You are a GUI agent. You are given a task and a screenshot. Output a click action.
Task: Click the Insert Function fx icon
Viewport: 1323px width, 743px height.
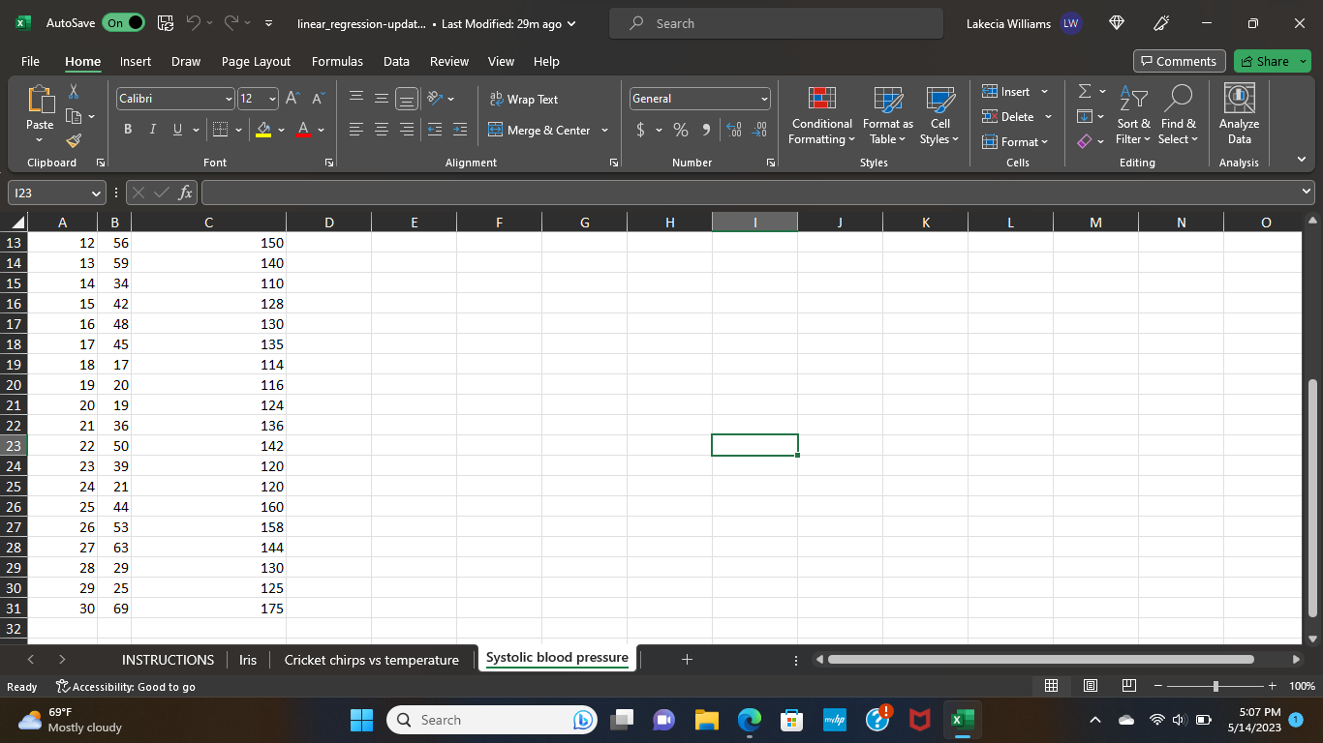pyautogui.click(x=186, y=193)
